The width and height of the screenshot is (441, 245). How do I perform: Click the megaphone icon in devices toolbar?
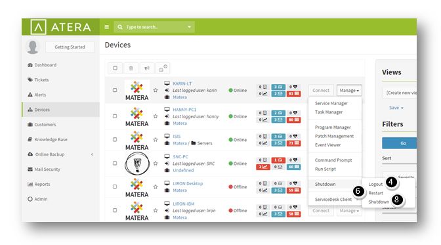147,68
